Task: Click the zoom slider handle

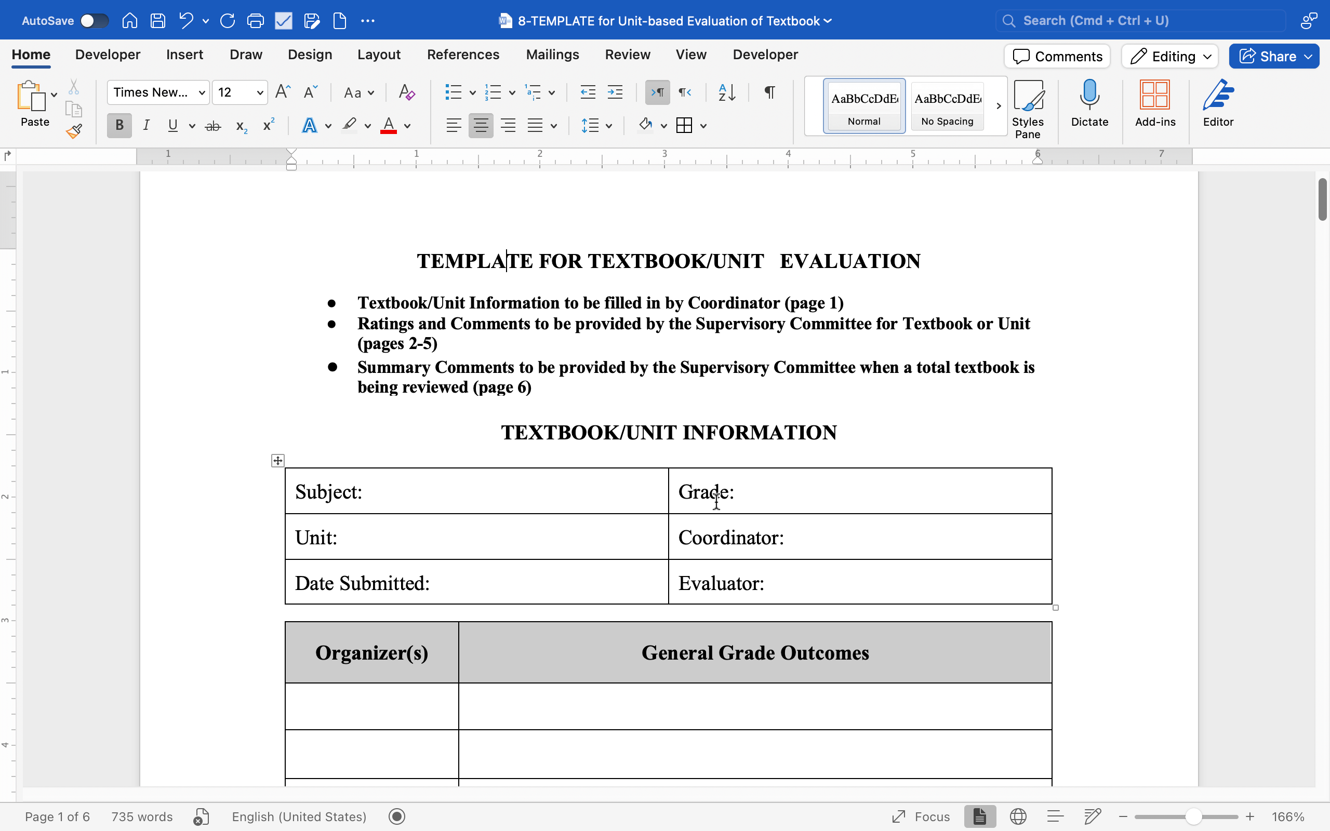Action: coord(1193,816)
